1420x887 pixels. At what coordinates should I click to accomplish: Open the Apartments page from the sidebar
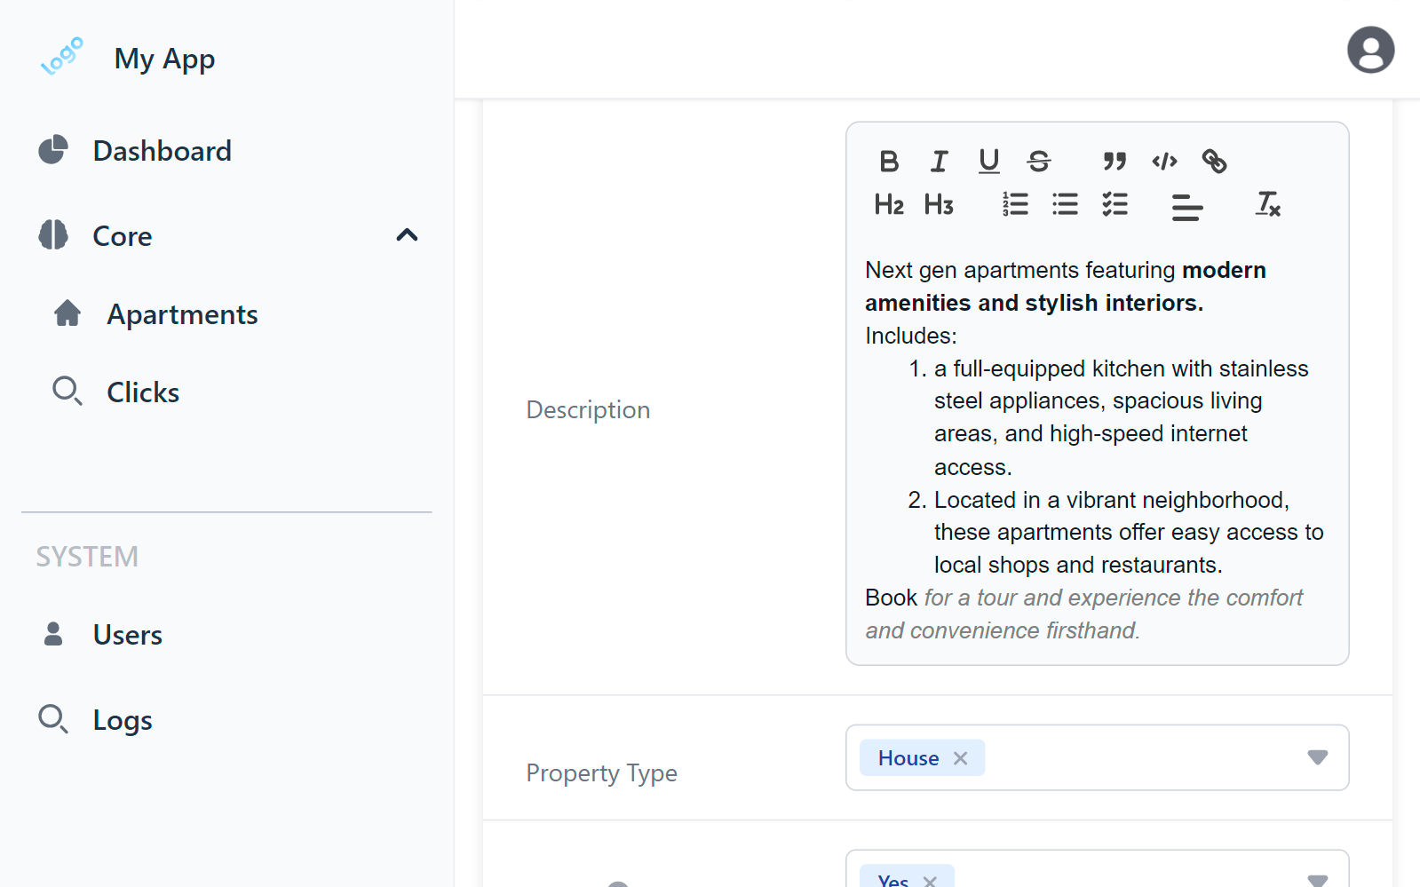(182, 314)
